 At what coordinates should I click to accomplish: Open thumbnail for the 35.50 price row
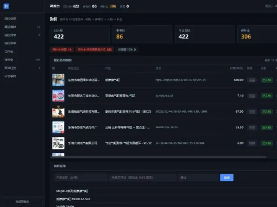pyautogui.click(x=58, y=127)
